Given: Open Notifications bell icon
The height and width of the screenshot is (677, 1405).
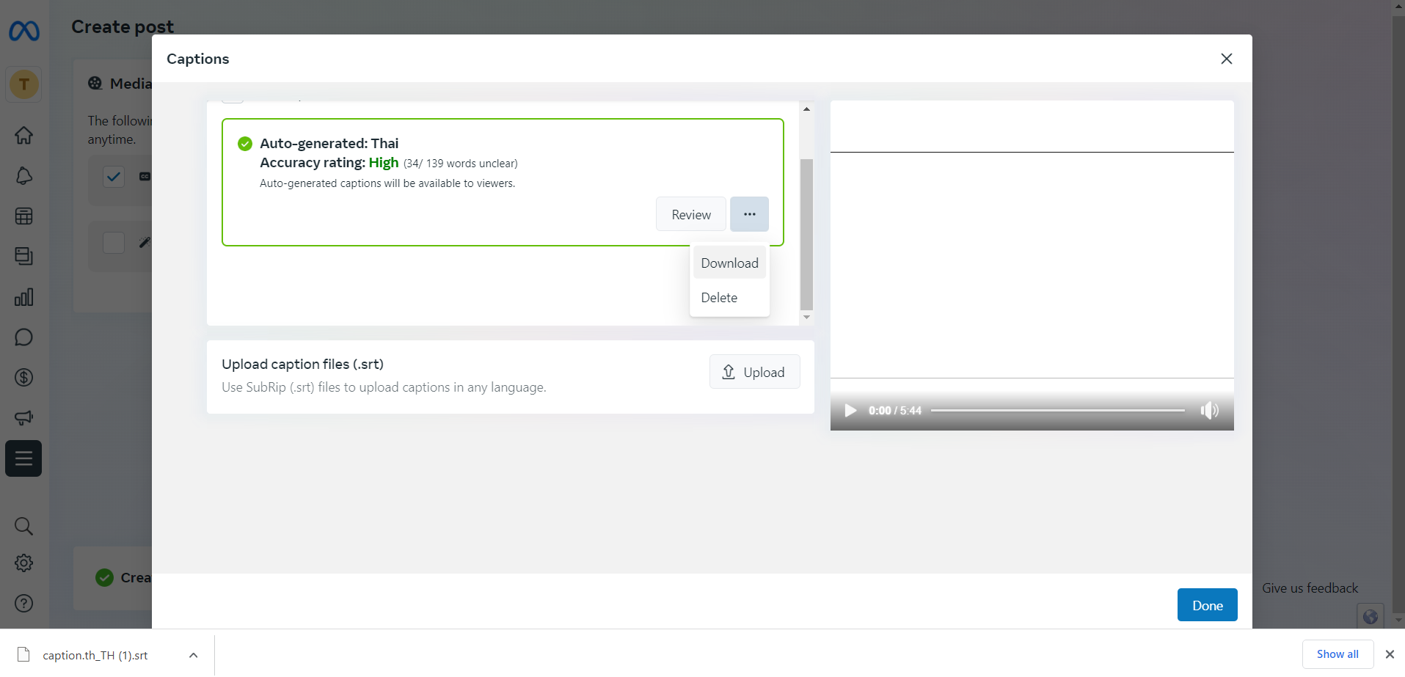Looking at the screenshot, I should tap(24, 176).
